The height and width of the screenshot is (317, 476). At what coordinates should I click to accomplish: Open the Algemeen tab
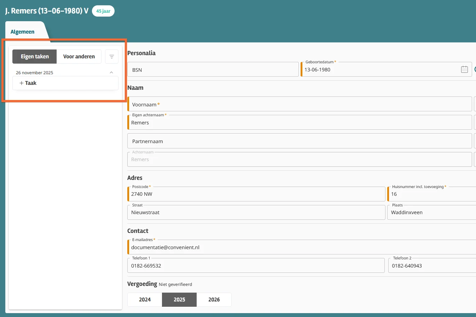point(23,32)
